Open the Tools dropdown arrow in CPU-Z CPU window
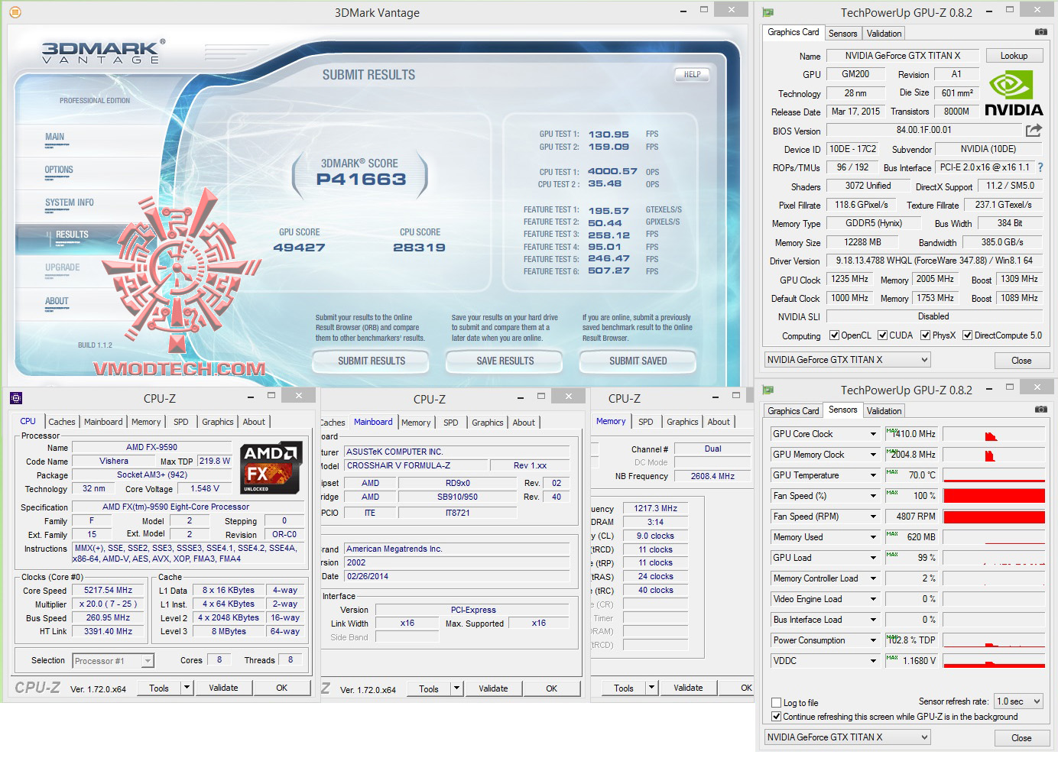Viewport: 1058px width, 758px height. [187, 688]
